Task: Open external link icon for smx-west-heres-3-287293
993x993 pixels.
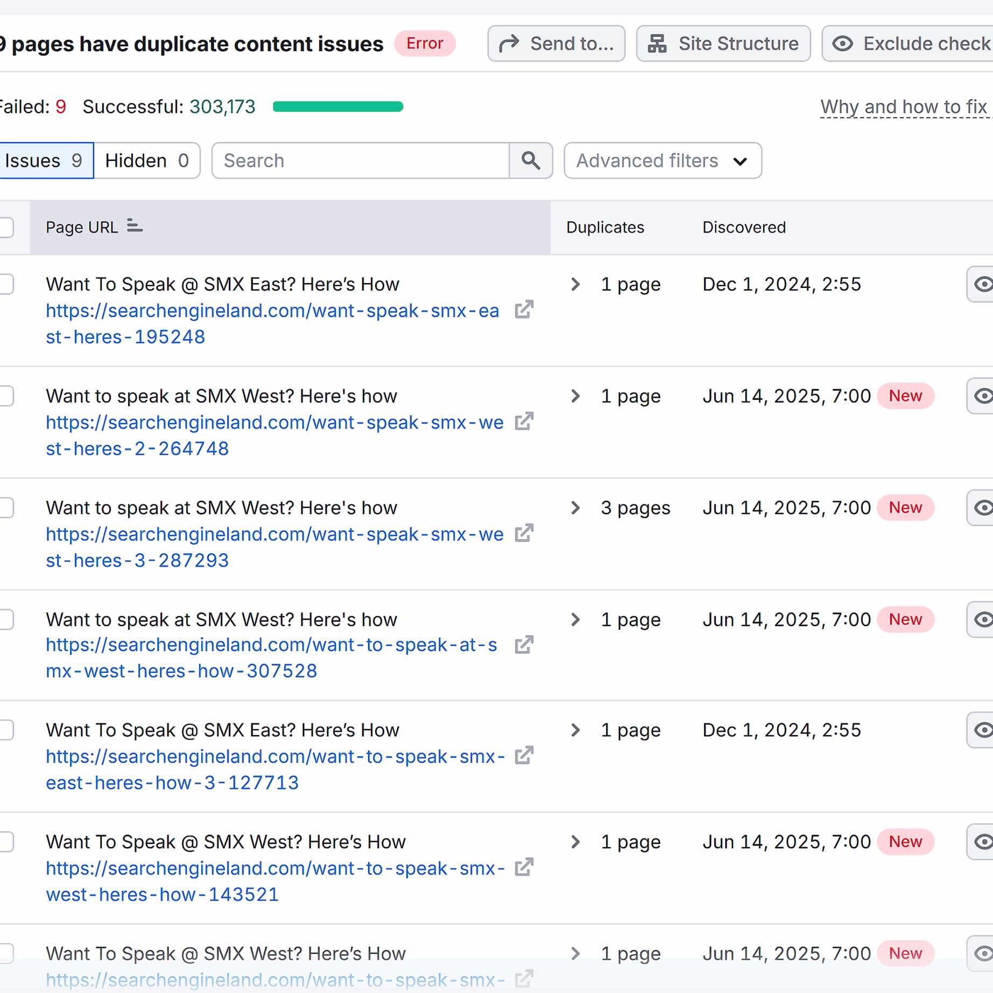Action: coord(524,533)
